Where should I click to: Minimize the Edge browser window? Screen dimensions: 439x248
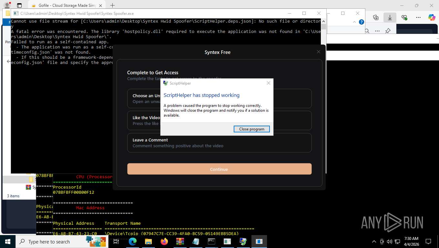(402, 5)
